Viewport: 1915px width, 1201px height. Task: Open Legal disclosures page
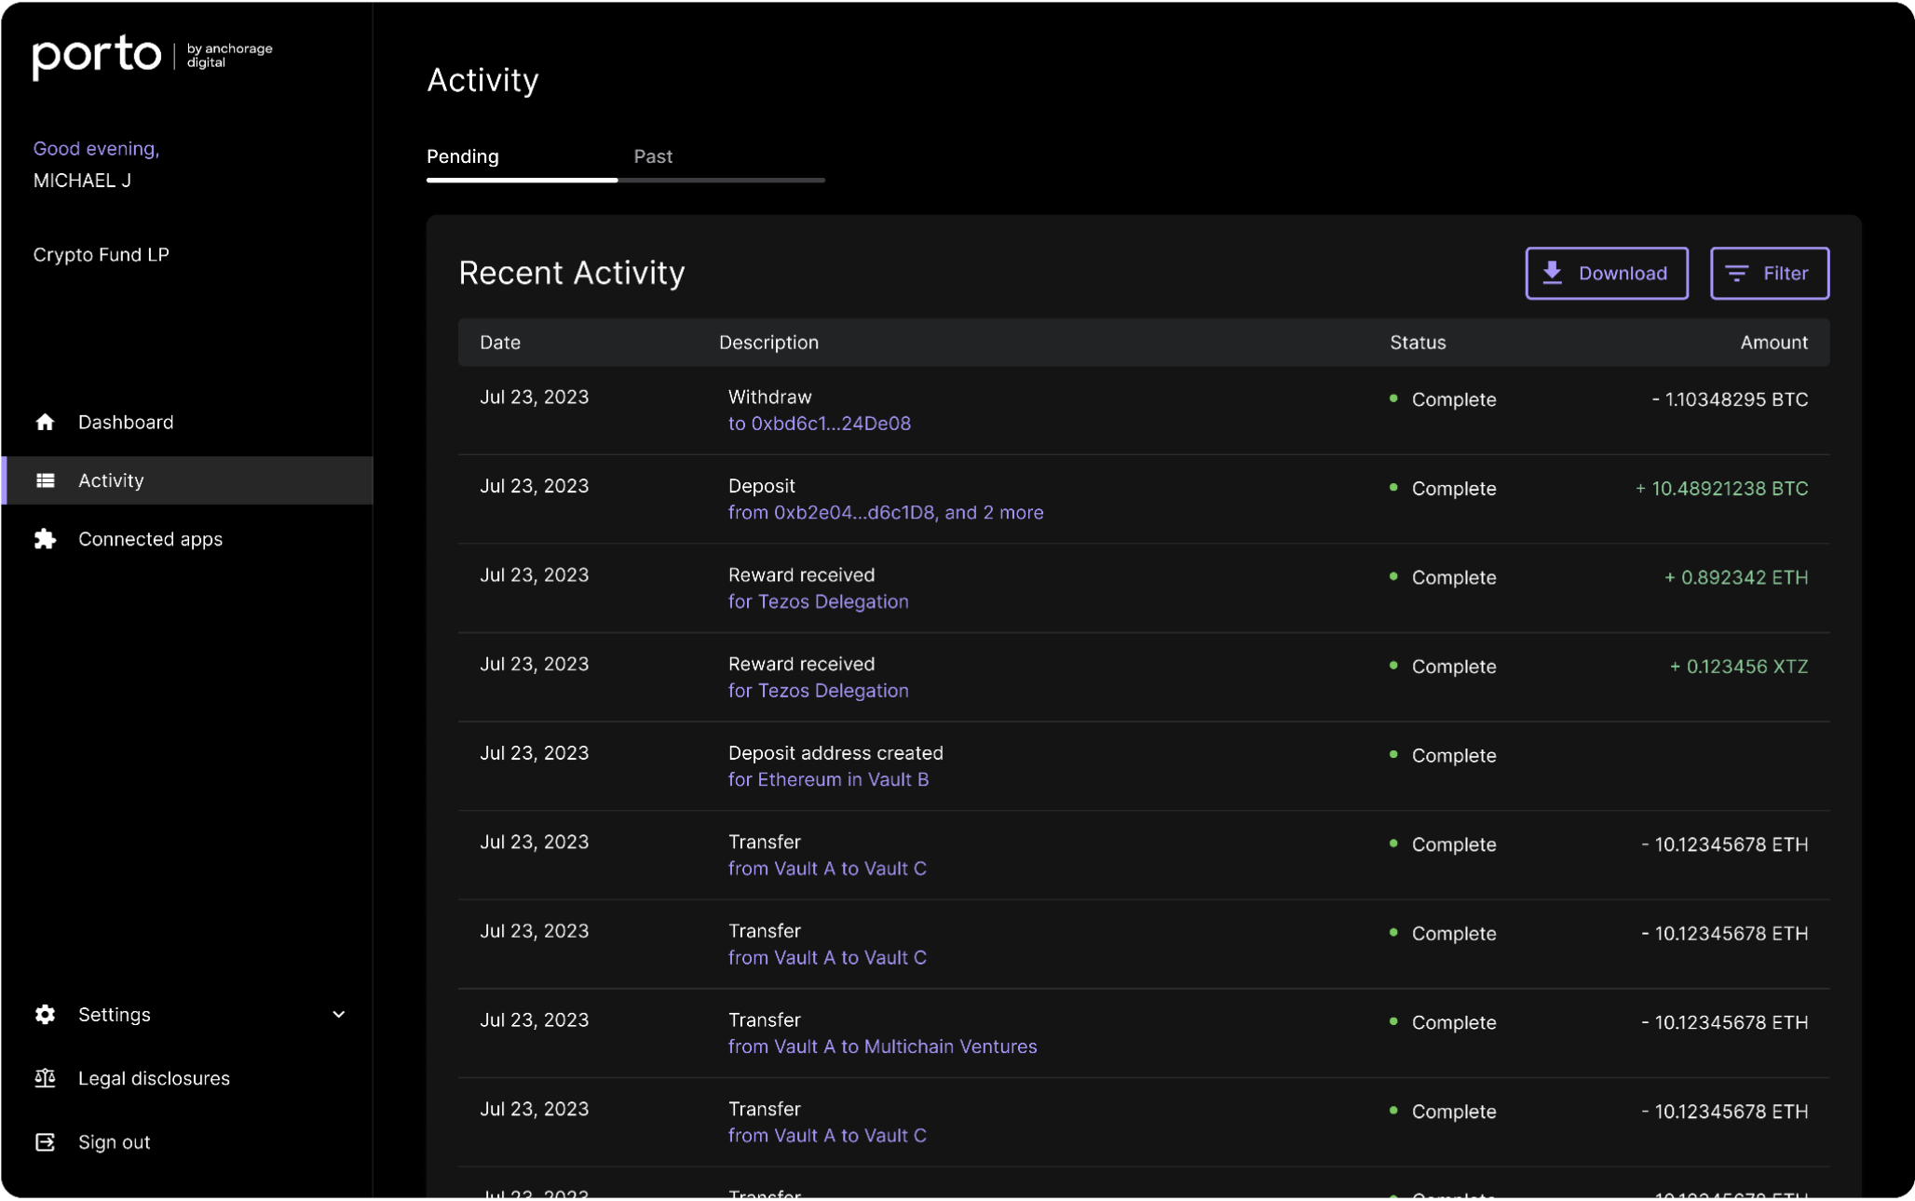tap(154, 1078)
